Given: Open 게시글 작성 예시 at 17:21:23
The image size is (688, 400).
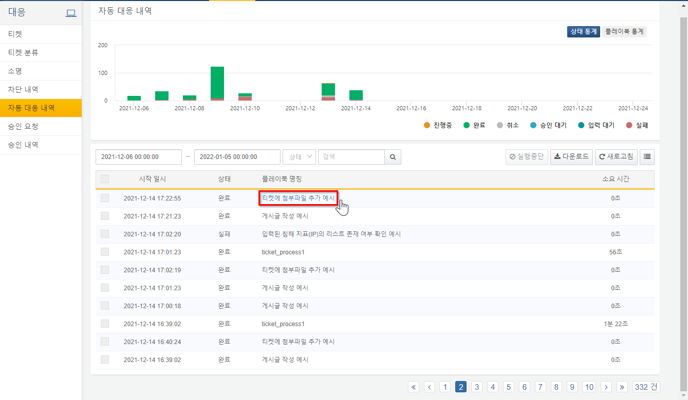Looking at the screenshot, I should tap(285, 216).
